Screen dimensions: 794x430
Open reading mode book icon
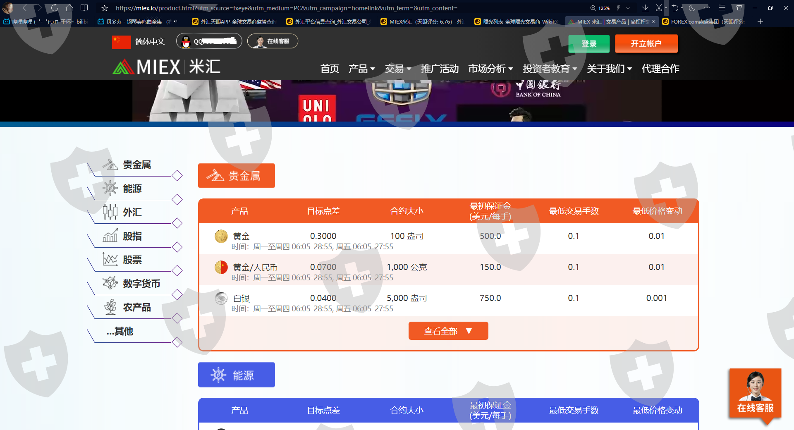84,8
